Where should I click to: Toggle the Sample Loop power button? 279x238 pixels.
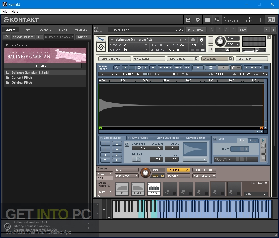point(101,138)
